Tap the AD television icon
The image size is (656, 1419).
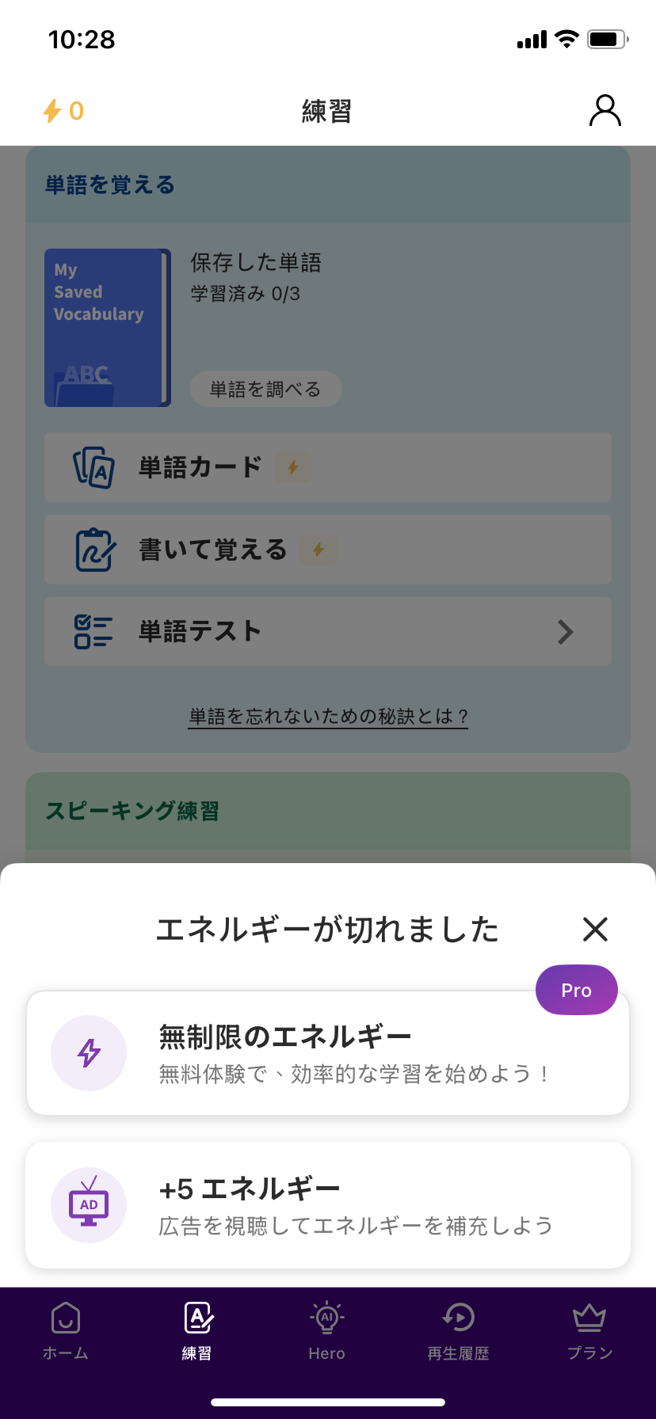(89, 1205)
